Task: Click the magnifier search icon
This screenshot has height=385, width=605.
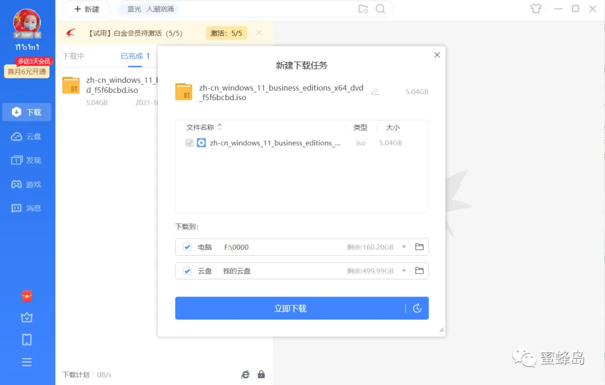Action: click(380, 9)
